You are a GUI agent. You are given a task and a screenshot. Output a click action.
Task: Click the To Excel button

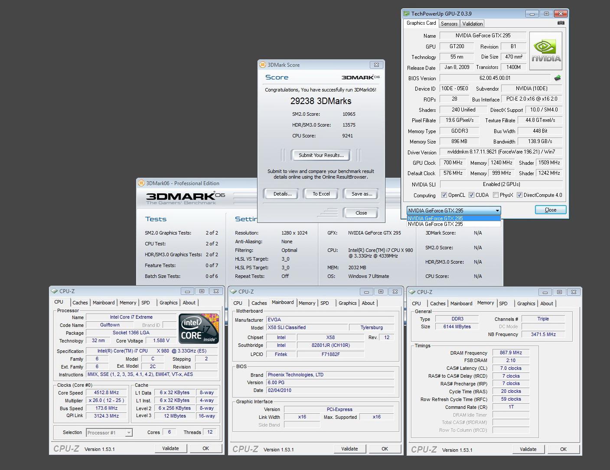tap(321, 194)
